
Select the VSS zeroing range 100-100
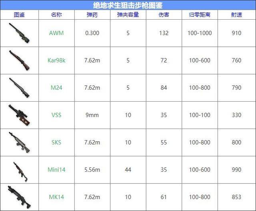(x=200, y=115)
